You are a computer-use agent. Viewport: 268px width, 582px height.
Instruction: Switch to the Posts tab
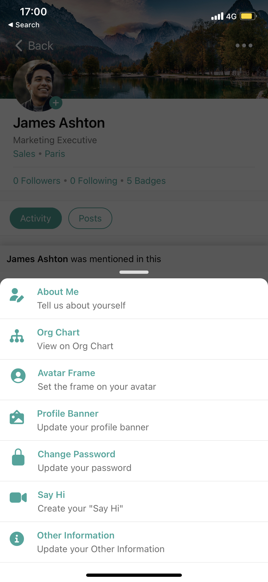[x=90, y=218]
